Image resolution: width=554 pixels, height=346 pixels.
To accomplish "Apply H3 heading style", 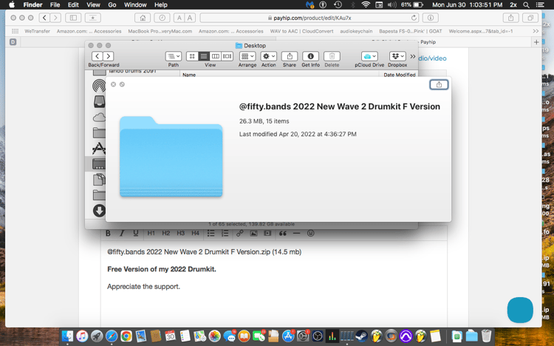I will (180, 233).
